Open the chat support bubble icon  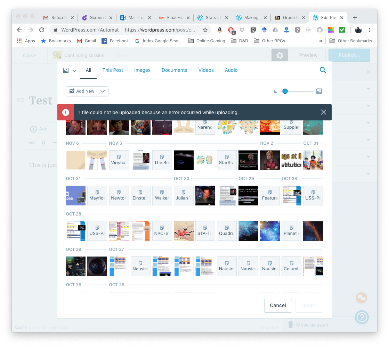pos(362,297)
